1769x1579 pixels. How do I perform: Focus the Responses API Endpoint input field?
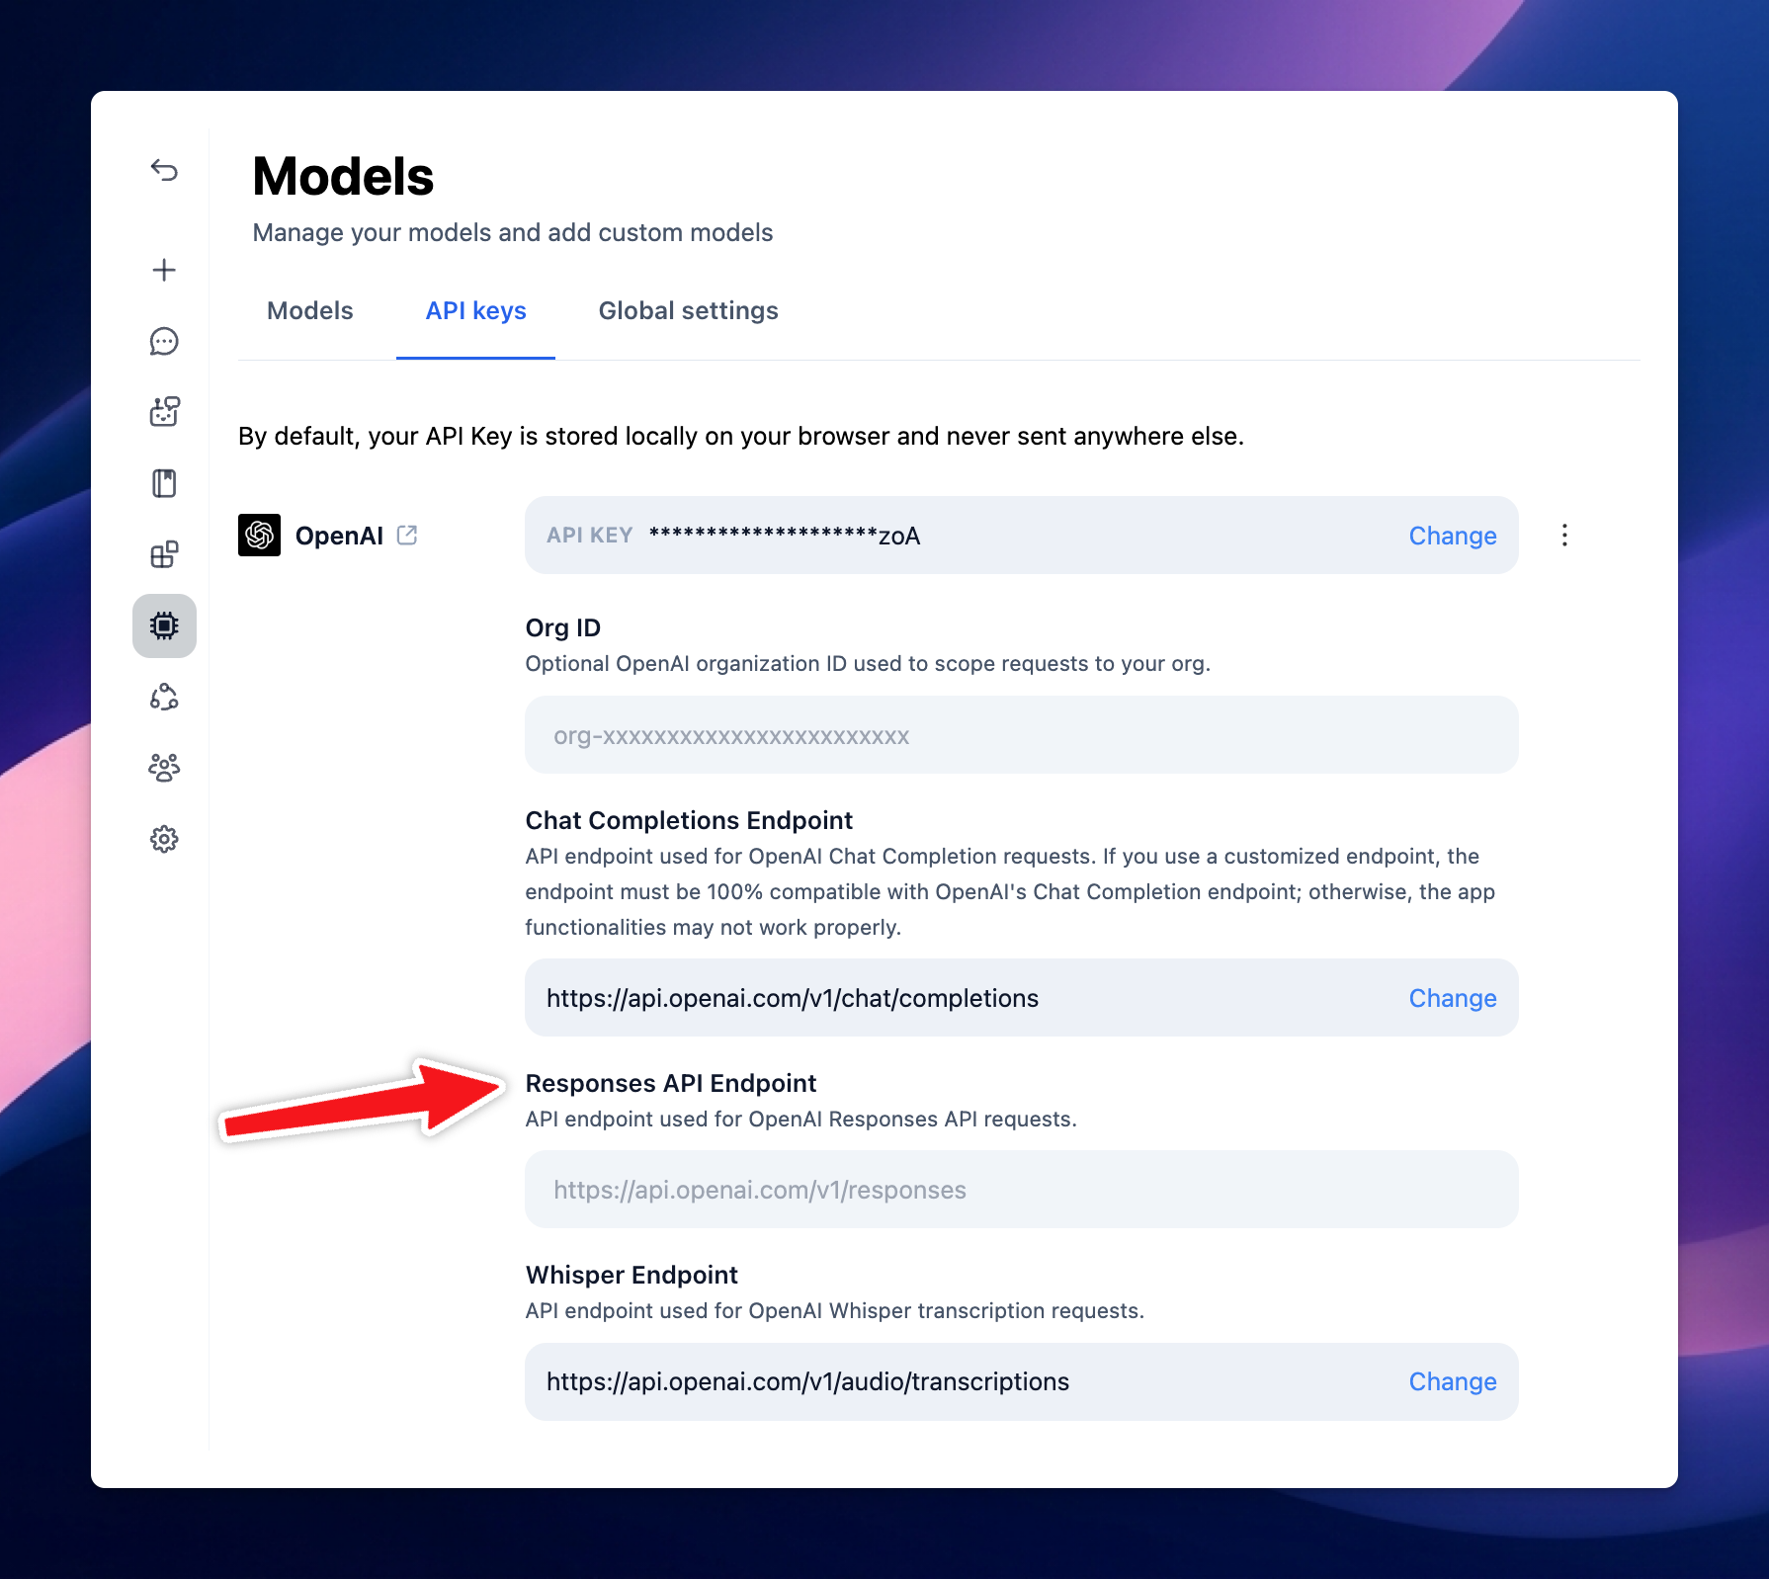(x=1021, y=1190)
